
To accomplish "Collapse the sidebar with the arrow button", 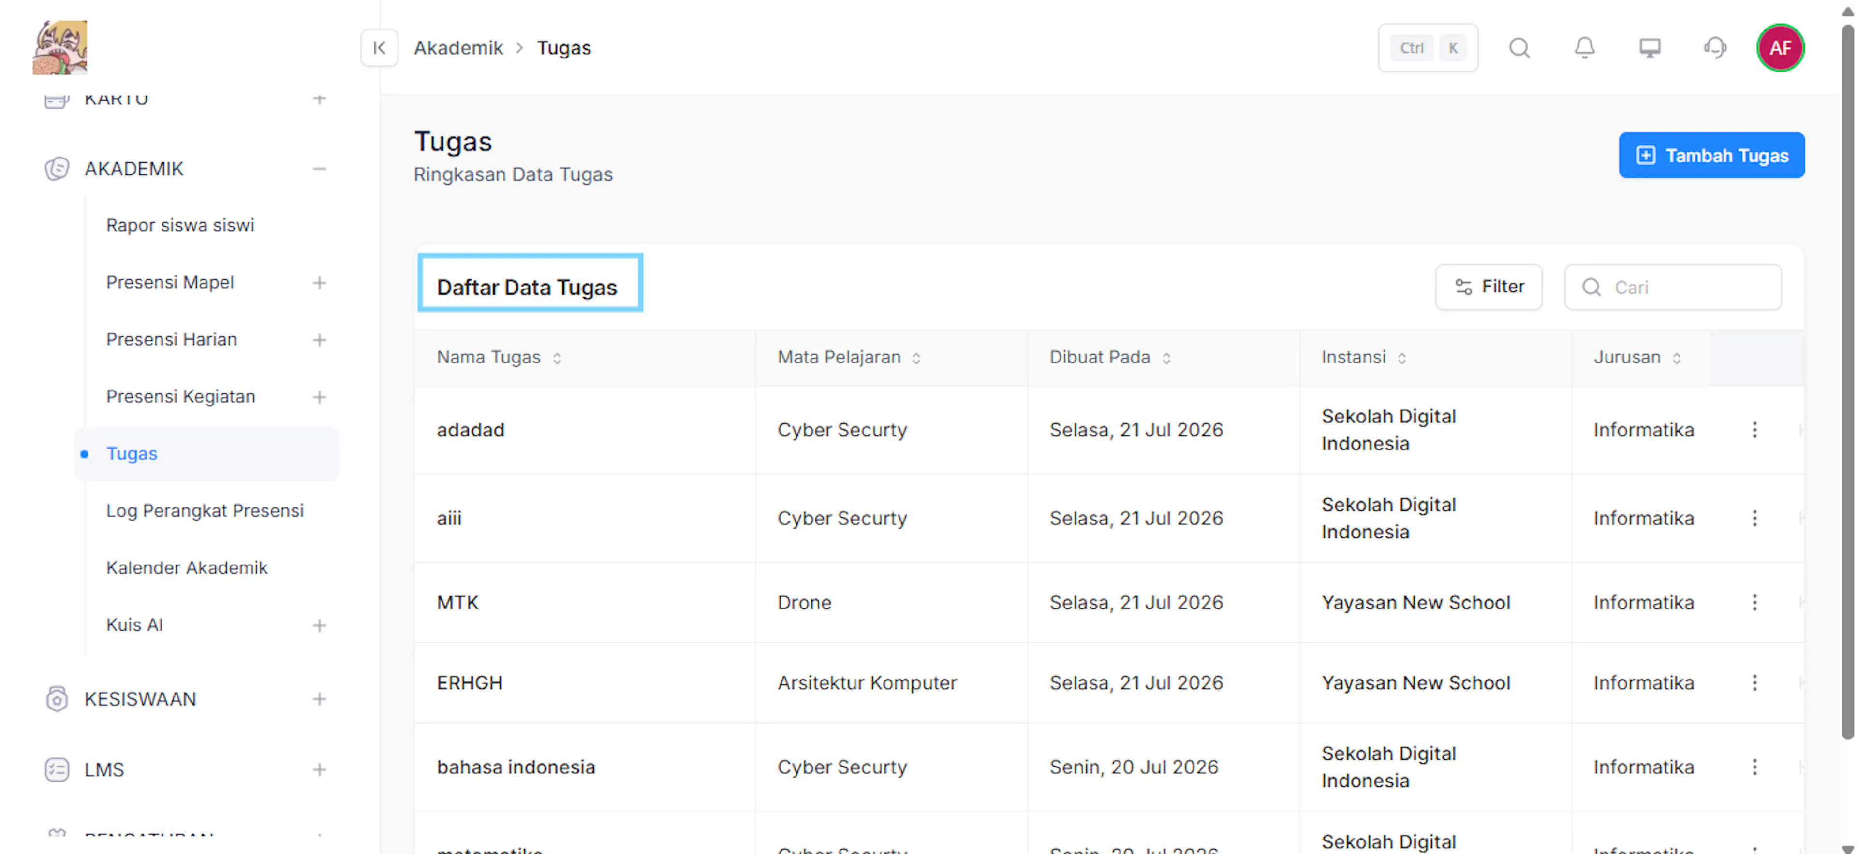I will point(379,47).
